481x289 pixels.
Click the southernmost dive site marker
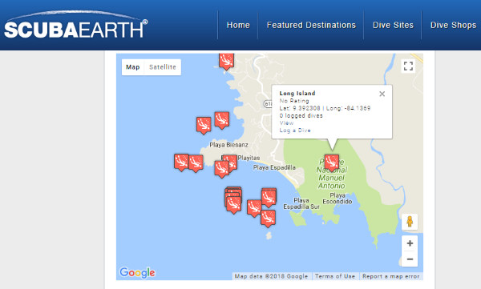coord(268,219)
